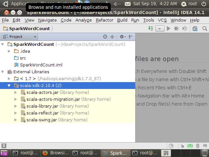Select the External Libraries label

tap(31, 72)
